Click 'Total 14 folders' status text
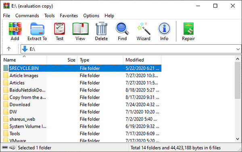The image size is (242, 152). click(x=175, y=148)
